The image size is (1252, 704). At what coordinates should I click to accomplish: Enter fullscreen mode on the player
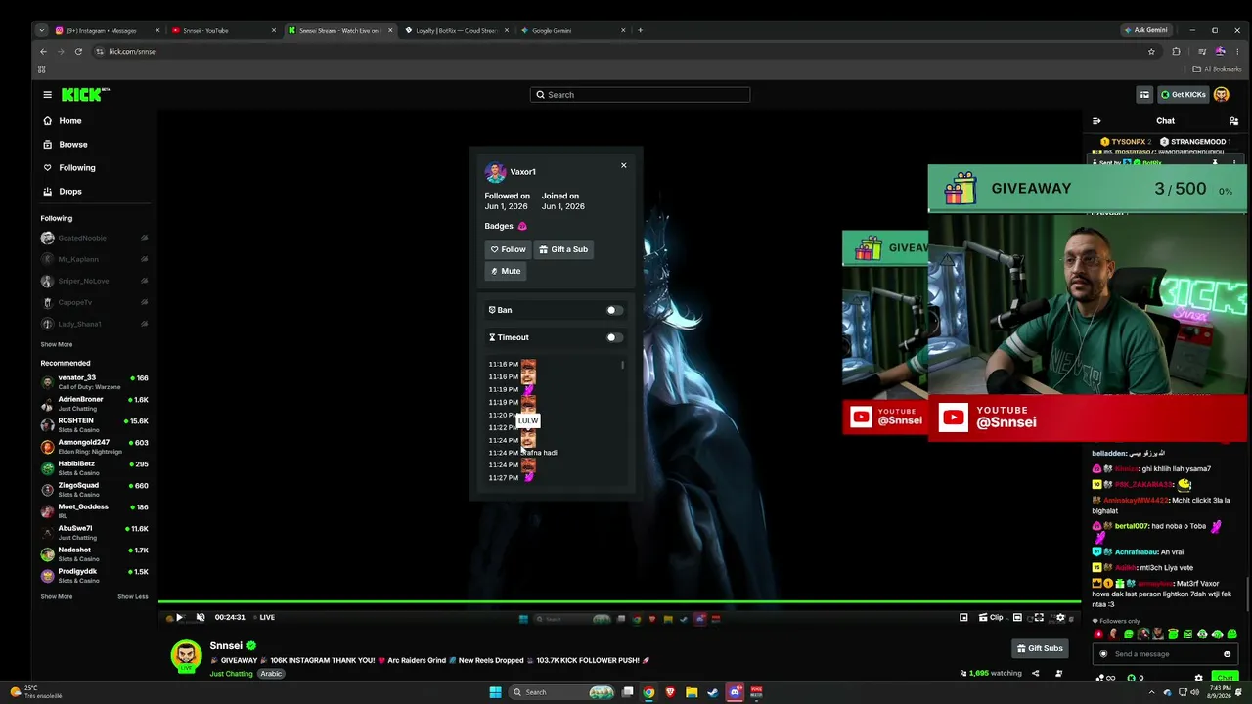(x=1039, y=618)
